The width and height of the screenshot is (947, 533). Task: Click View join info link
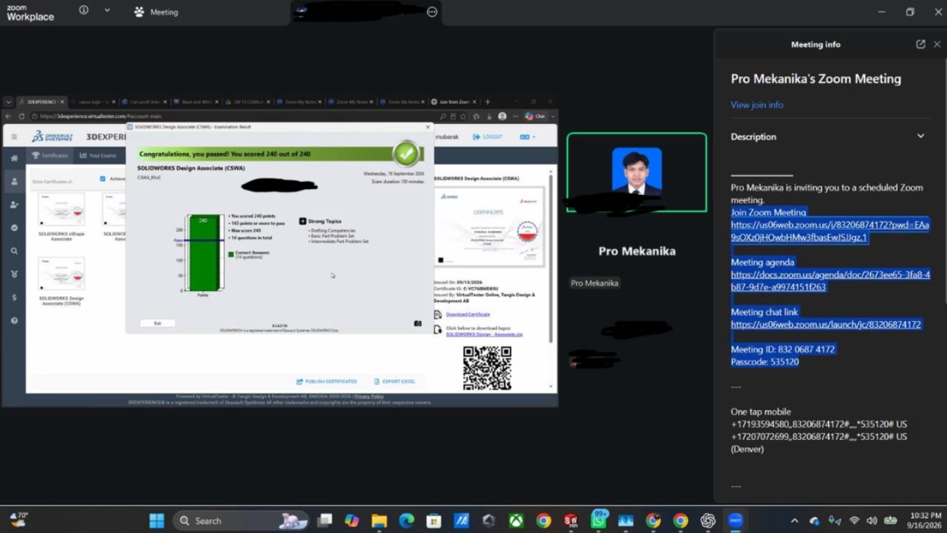756,105
